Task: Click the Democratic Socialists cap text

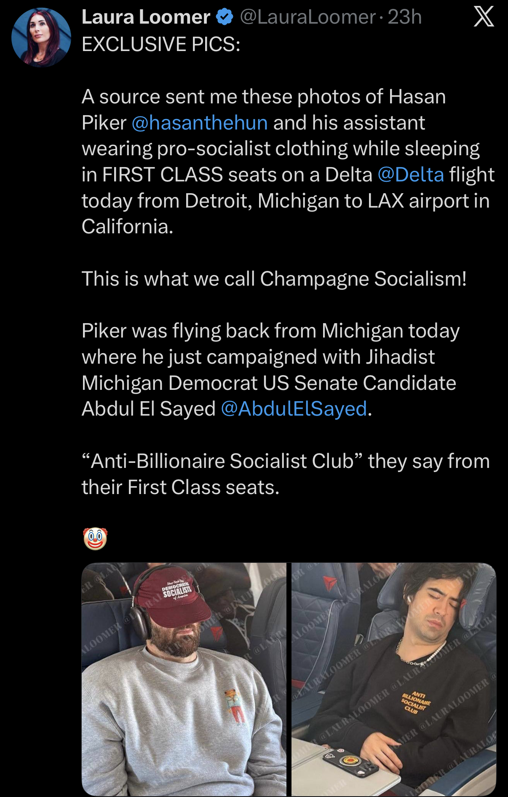Action: tap(177, 590)
